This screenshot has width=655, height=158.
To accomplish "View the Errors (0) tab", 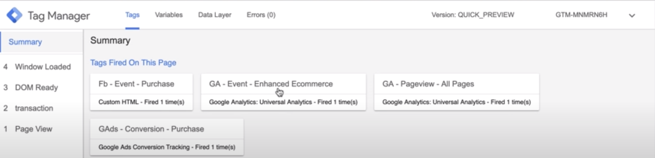I will (261, 15).
